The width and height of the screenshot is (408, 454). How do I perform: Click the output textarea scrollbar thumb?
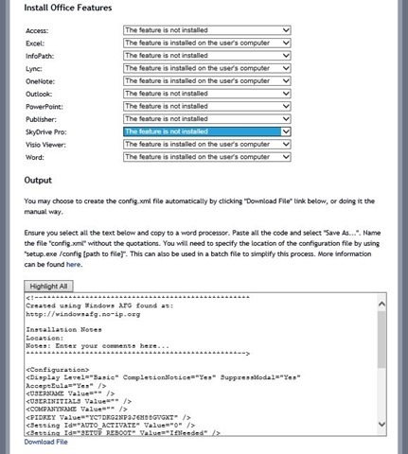pos(381,340)
